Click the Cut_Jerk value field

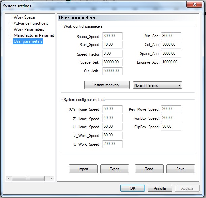[x=113, y=71]
